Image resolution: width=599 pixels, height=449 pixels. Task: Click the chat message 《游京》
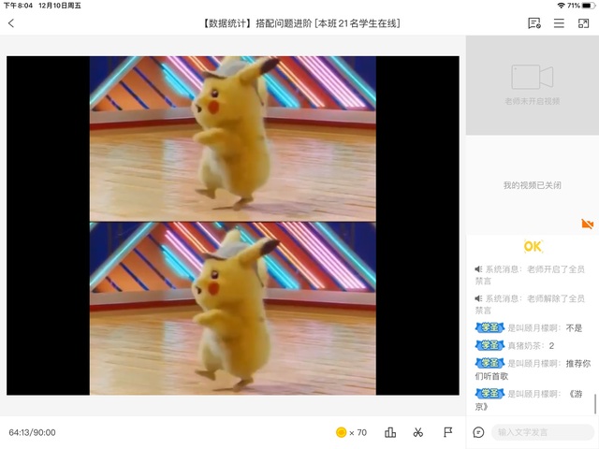[529, 399]
